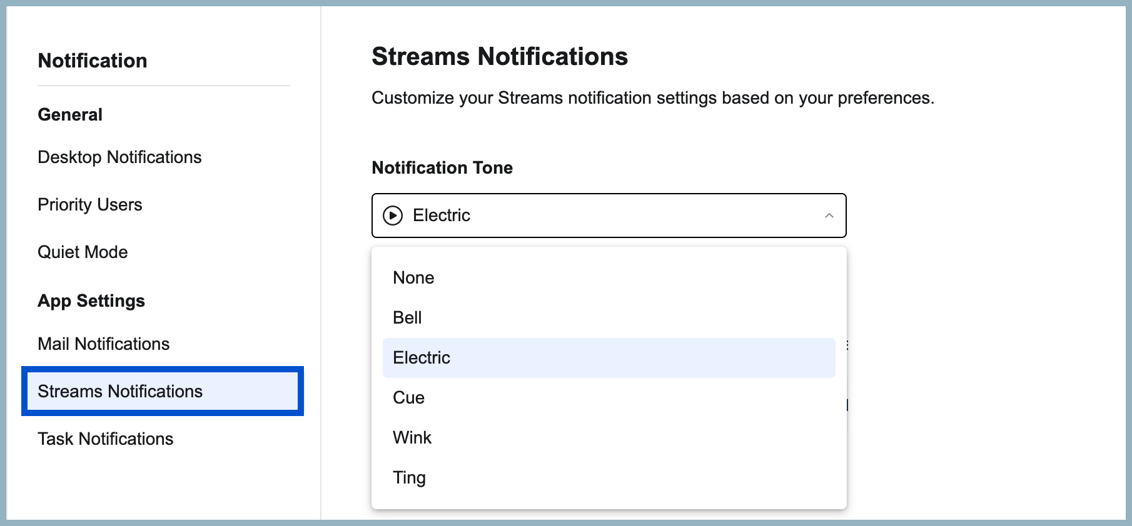Go to Priority Users settings
Viewport: 1132px width, 526px height.
(x=90, y=204)
